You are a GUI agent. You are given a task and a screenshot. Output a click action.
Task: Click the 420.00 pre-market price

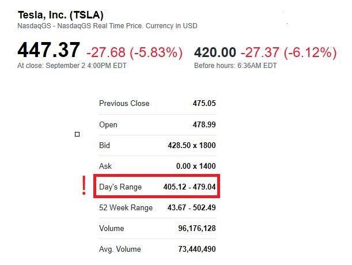pyautogui.click(x=215, y=52)
